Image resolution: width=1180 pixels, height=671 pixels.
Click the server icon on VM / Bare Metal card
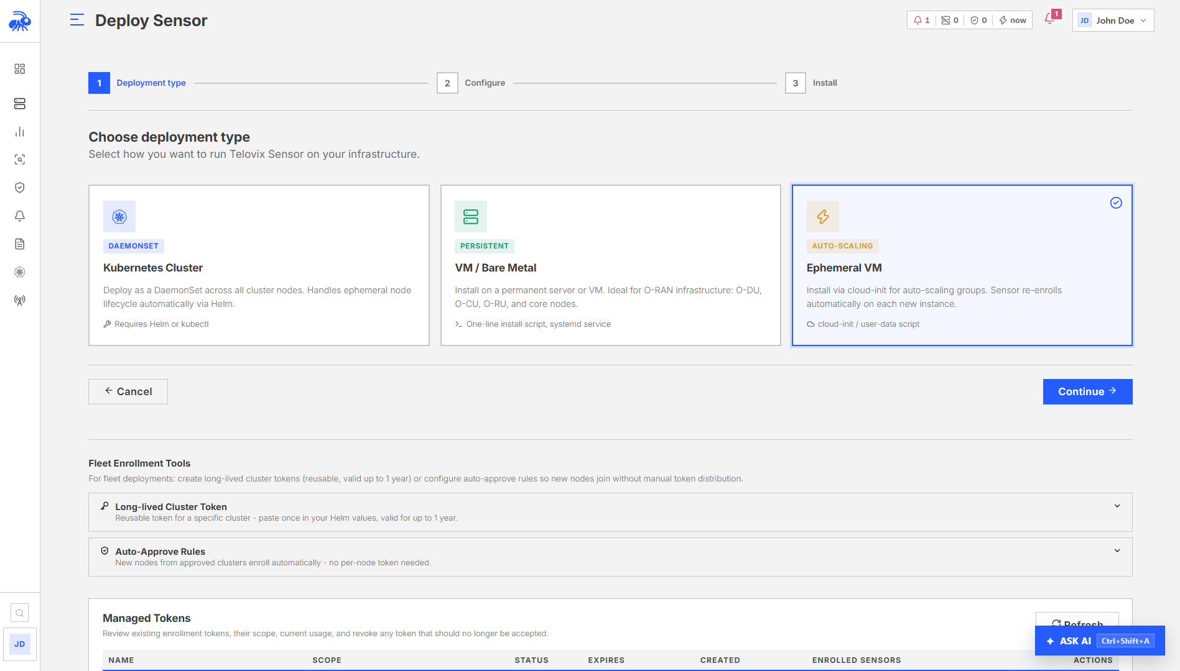[471, 217]
